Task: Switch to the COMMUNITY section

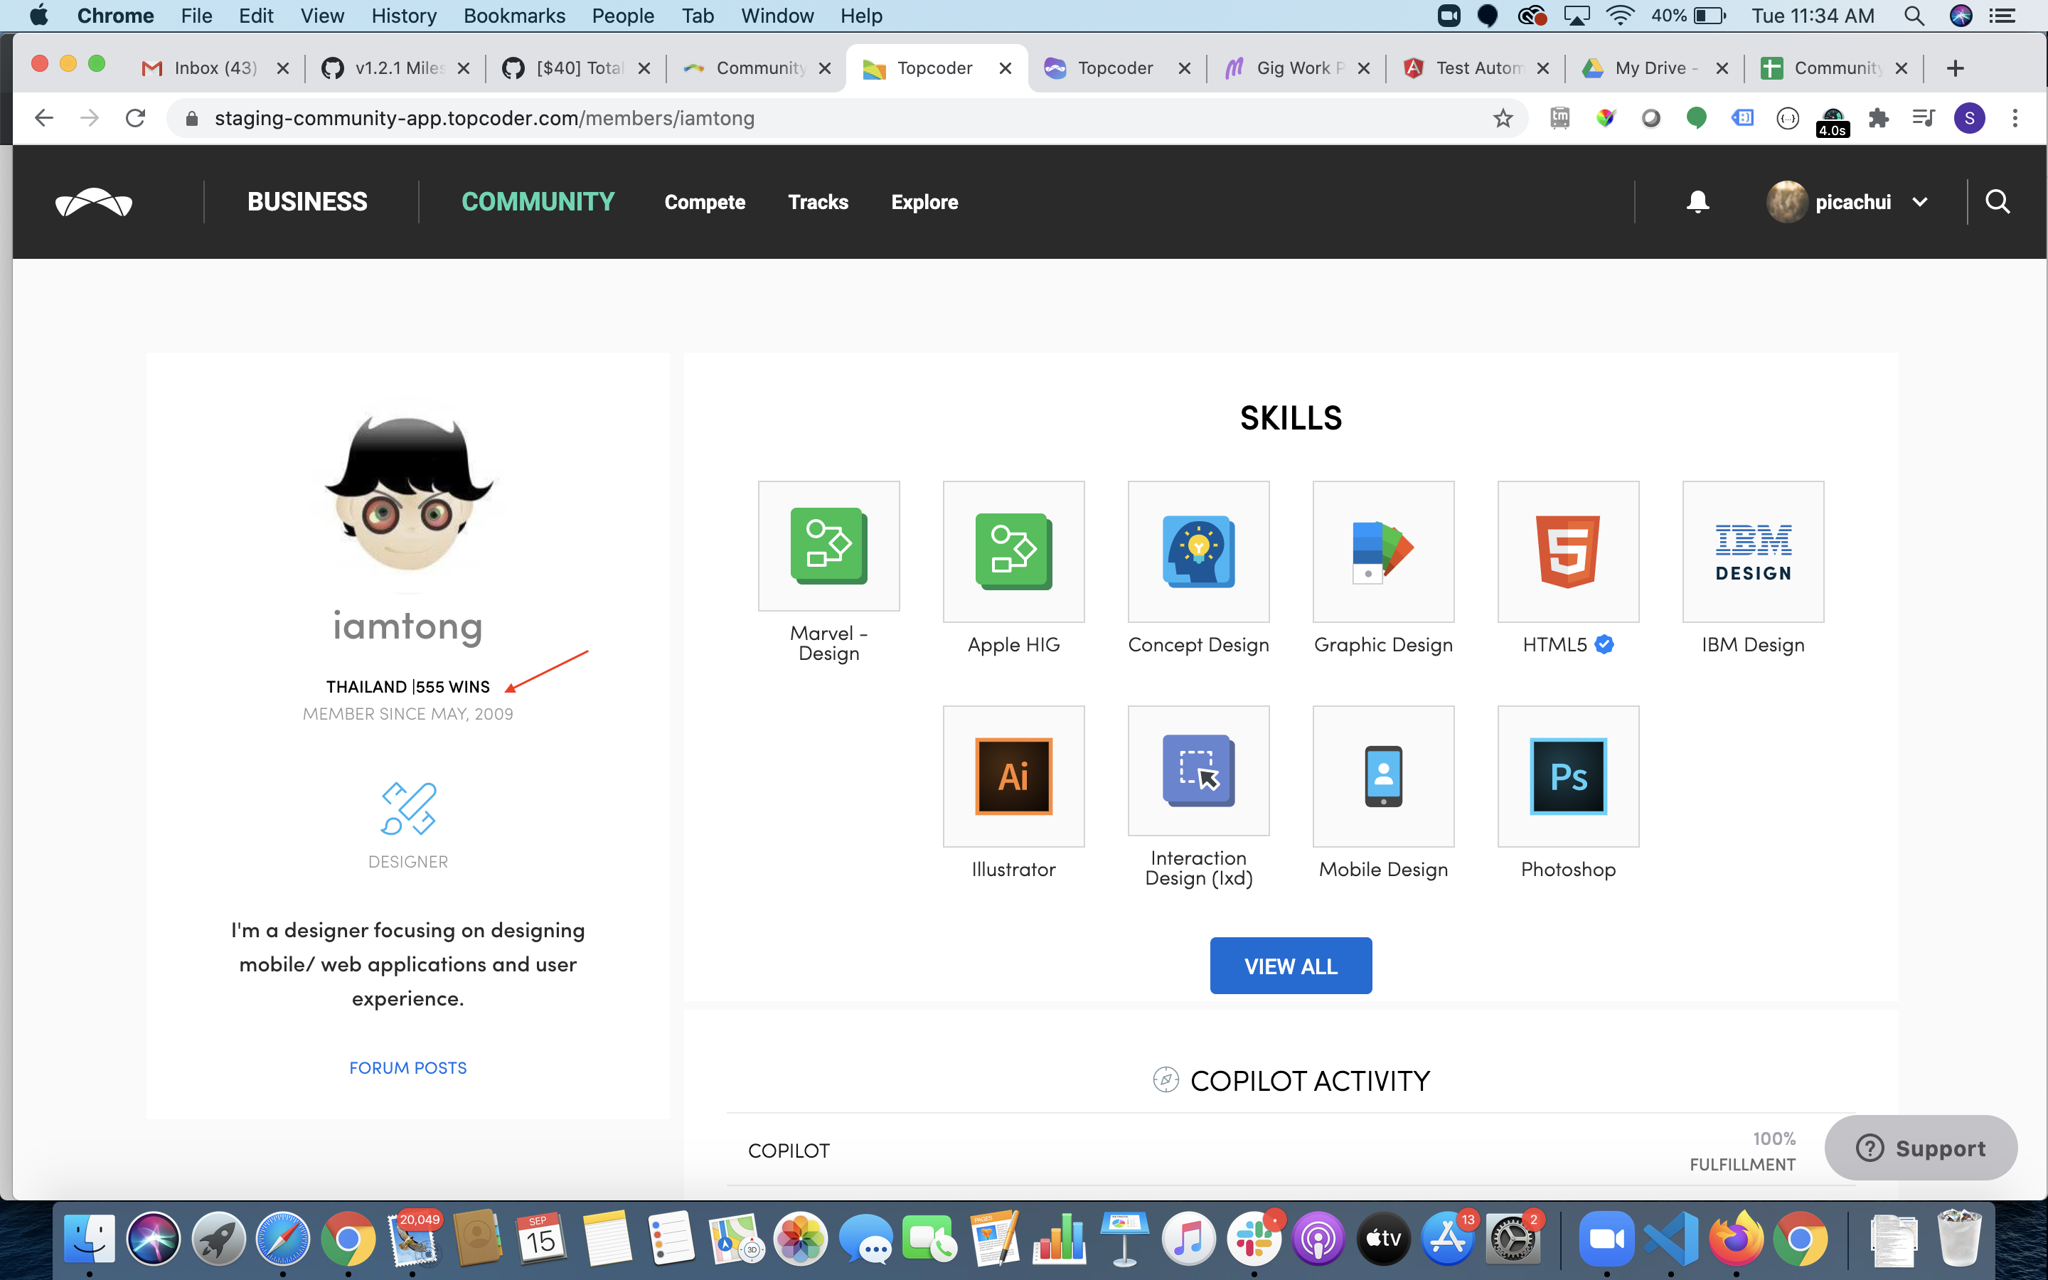Action: tap(538, 201)
